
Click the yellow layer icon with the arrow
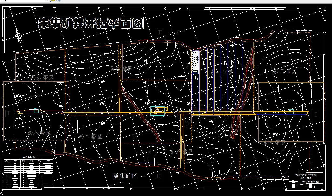(52, 1)
